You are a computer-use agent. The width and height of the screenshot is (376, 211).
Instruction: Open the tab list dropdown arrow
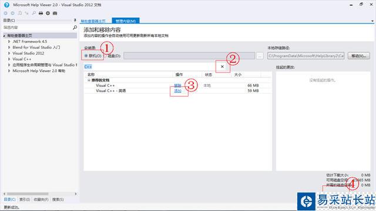(372, 21)
